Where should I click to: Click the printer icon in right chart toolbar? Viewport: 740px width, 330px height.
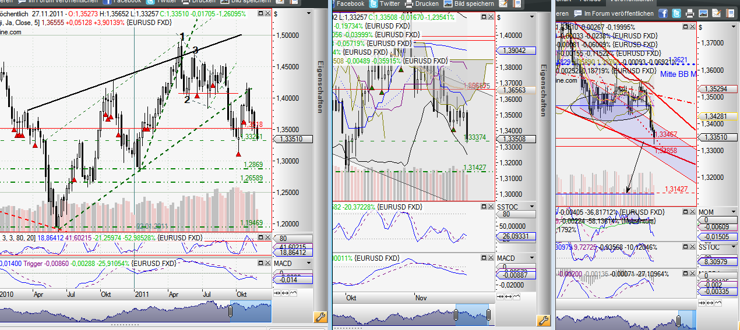(x=690, y=13)
